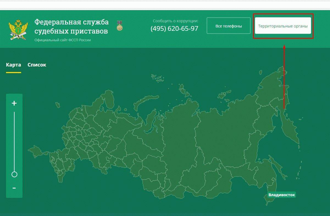Viewport: 330px width, 216px height.
Task: Click the Владивосток city label
Action: point(281,195)
